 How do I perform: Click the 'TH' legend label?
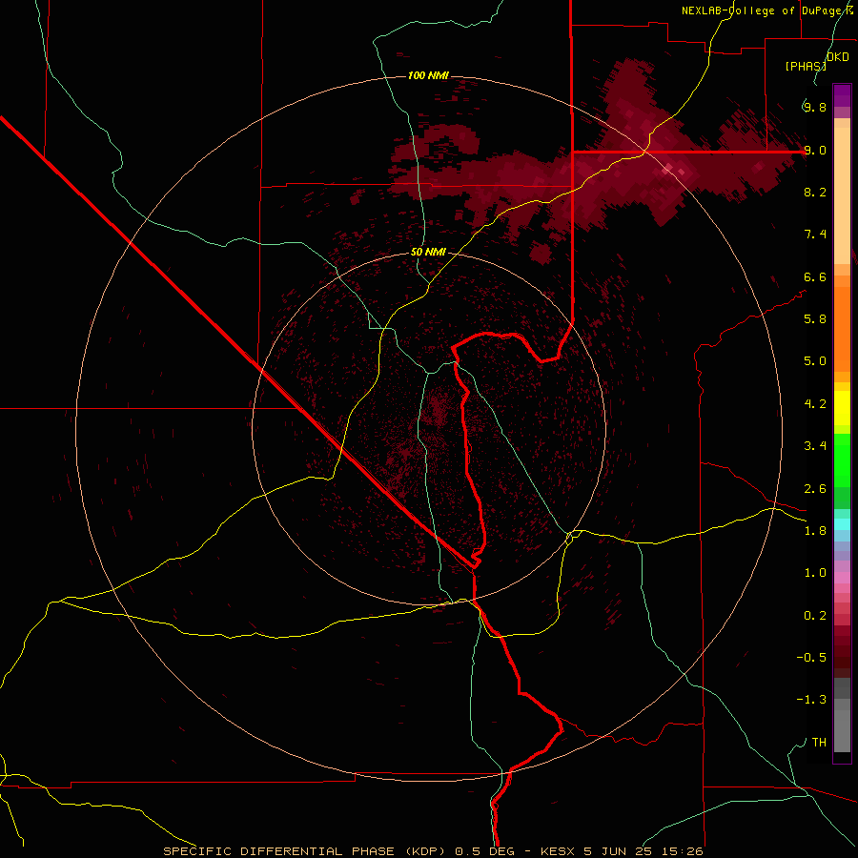coord(819,742)
